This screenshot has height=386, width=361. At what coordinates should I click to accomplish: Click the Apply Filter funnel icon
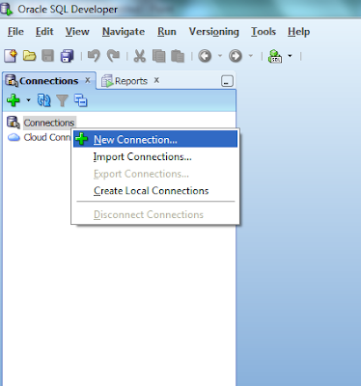[62, 100]
